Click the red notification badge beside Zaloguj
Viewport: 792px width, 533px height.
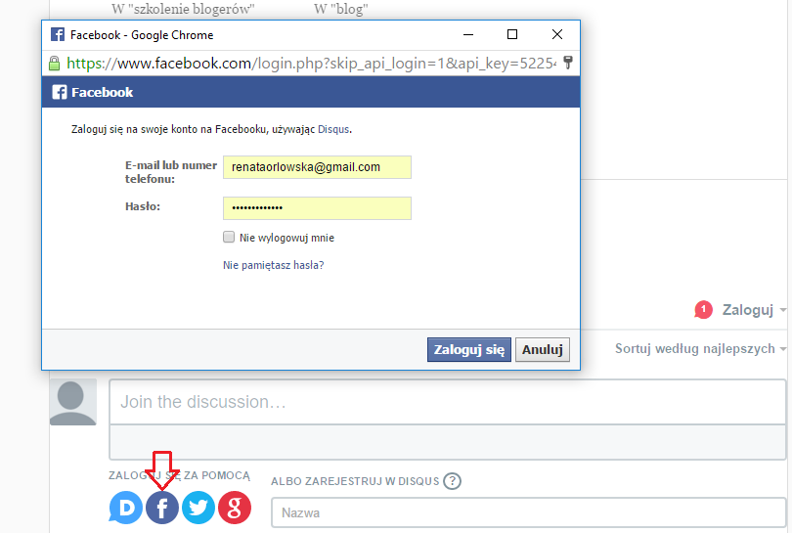704,309
